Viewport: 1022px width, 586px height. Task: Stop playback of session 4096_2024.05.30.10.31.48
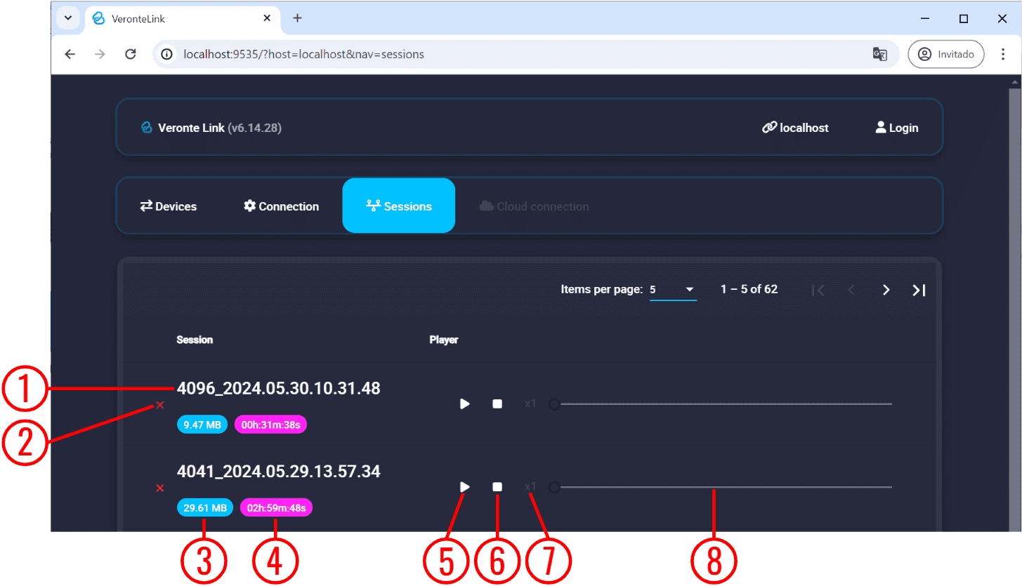coord(497,404)
